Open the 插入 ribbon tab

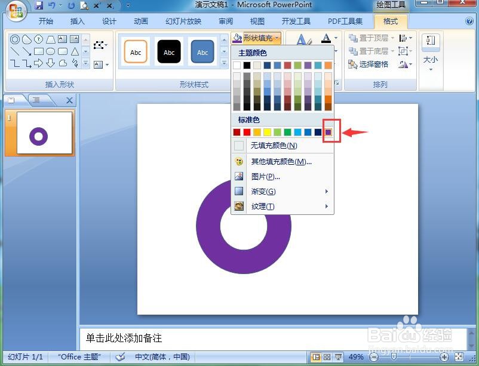click(x=77, y=21)
